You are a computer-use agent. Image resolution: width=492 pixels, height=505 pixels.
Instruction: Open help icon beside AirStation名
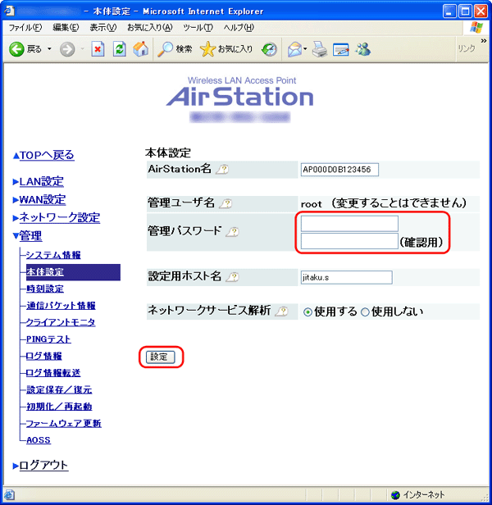coord(222,169)
